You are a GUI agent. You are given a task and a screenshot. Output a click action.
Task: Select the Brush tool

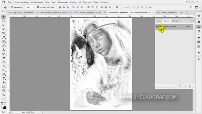3,46
